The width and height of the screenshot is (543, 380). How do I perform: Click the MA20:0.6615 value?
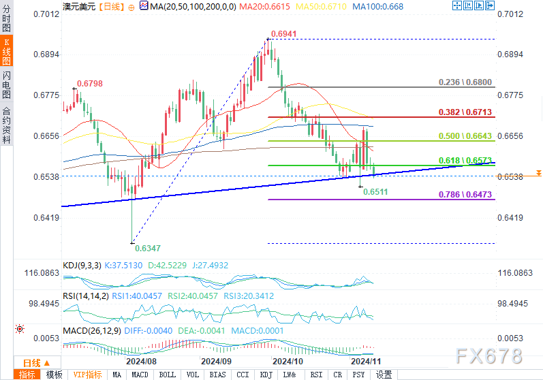264,6
